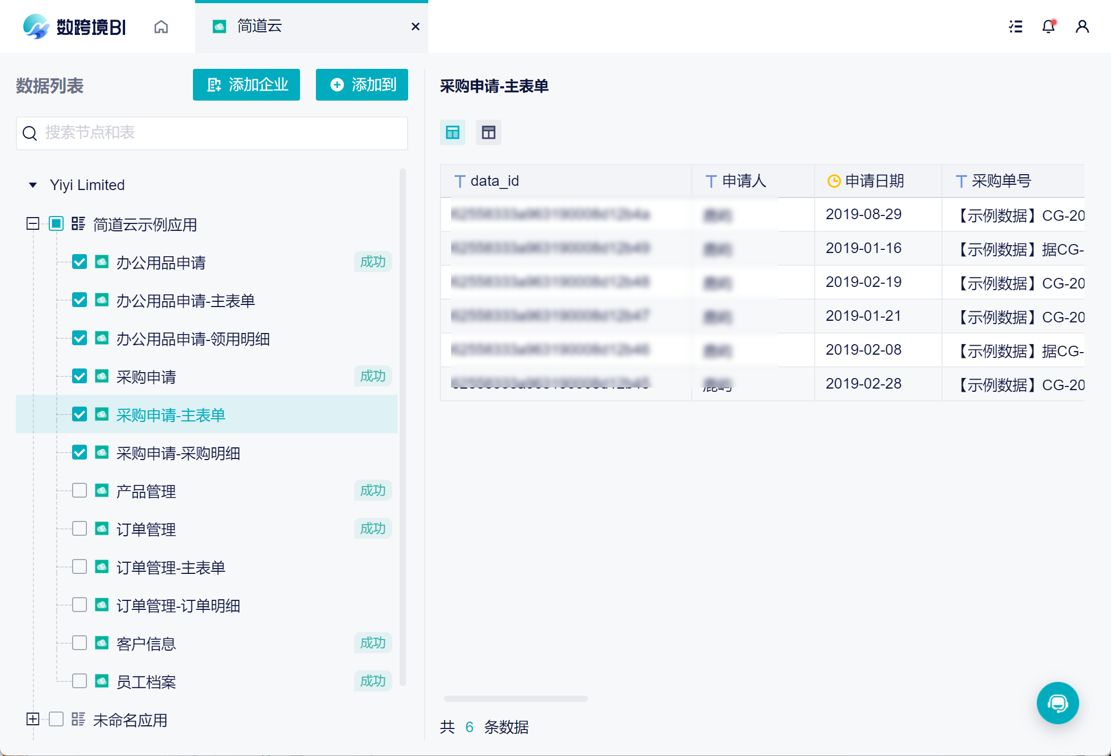Focus the 搜索节点和表 search field
This screenshot has height=756, width=1111.
coord(212,133)
